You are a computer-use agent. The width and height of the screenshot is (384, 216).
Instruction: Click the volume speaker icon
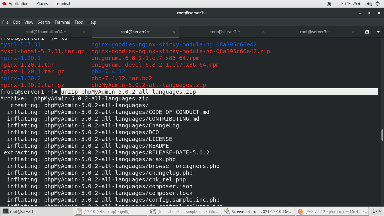(369, 4)
